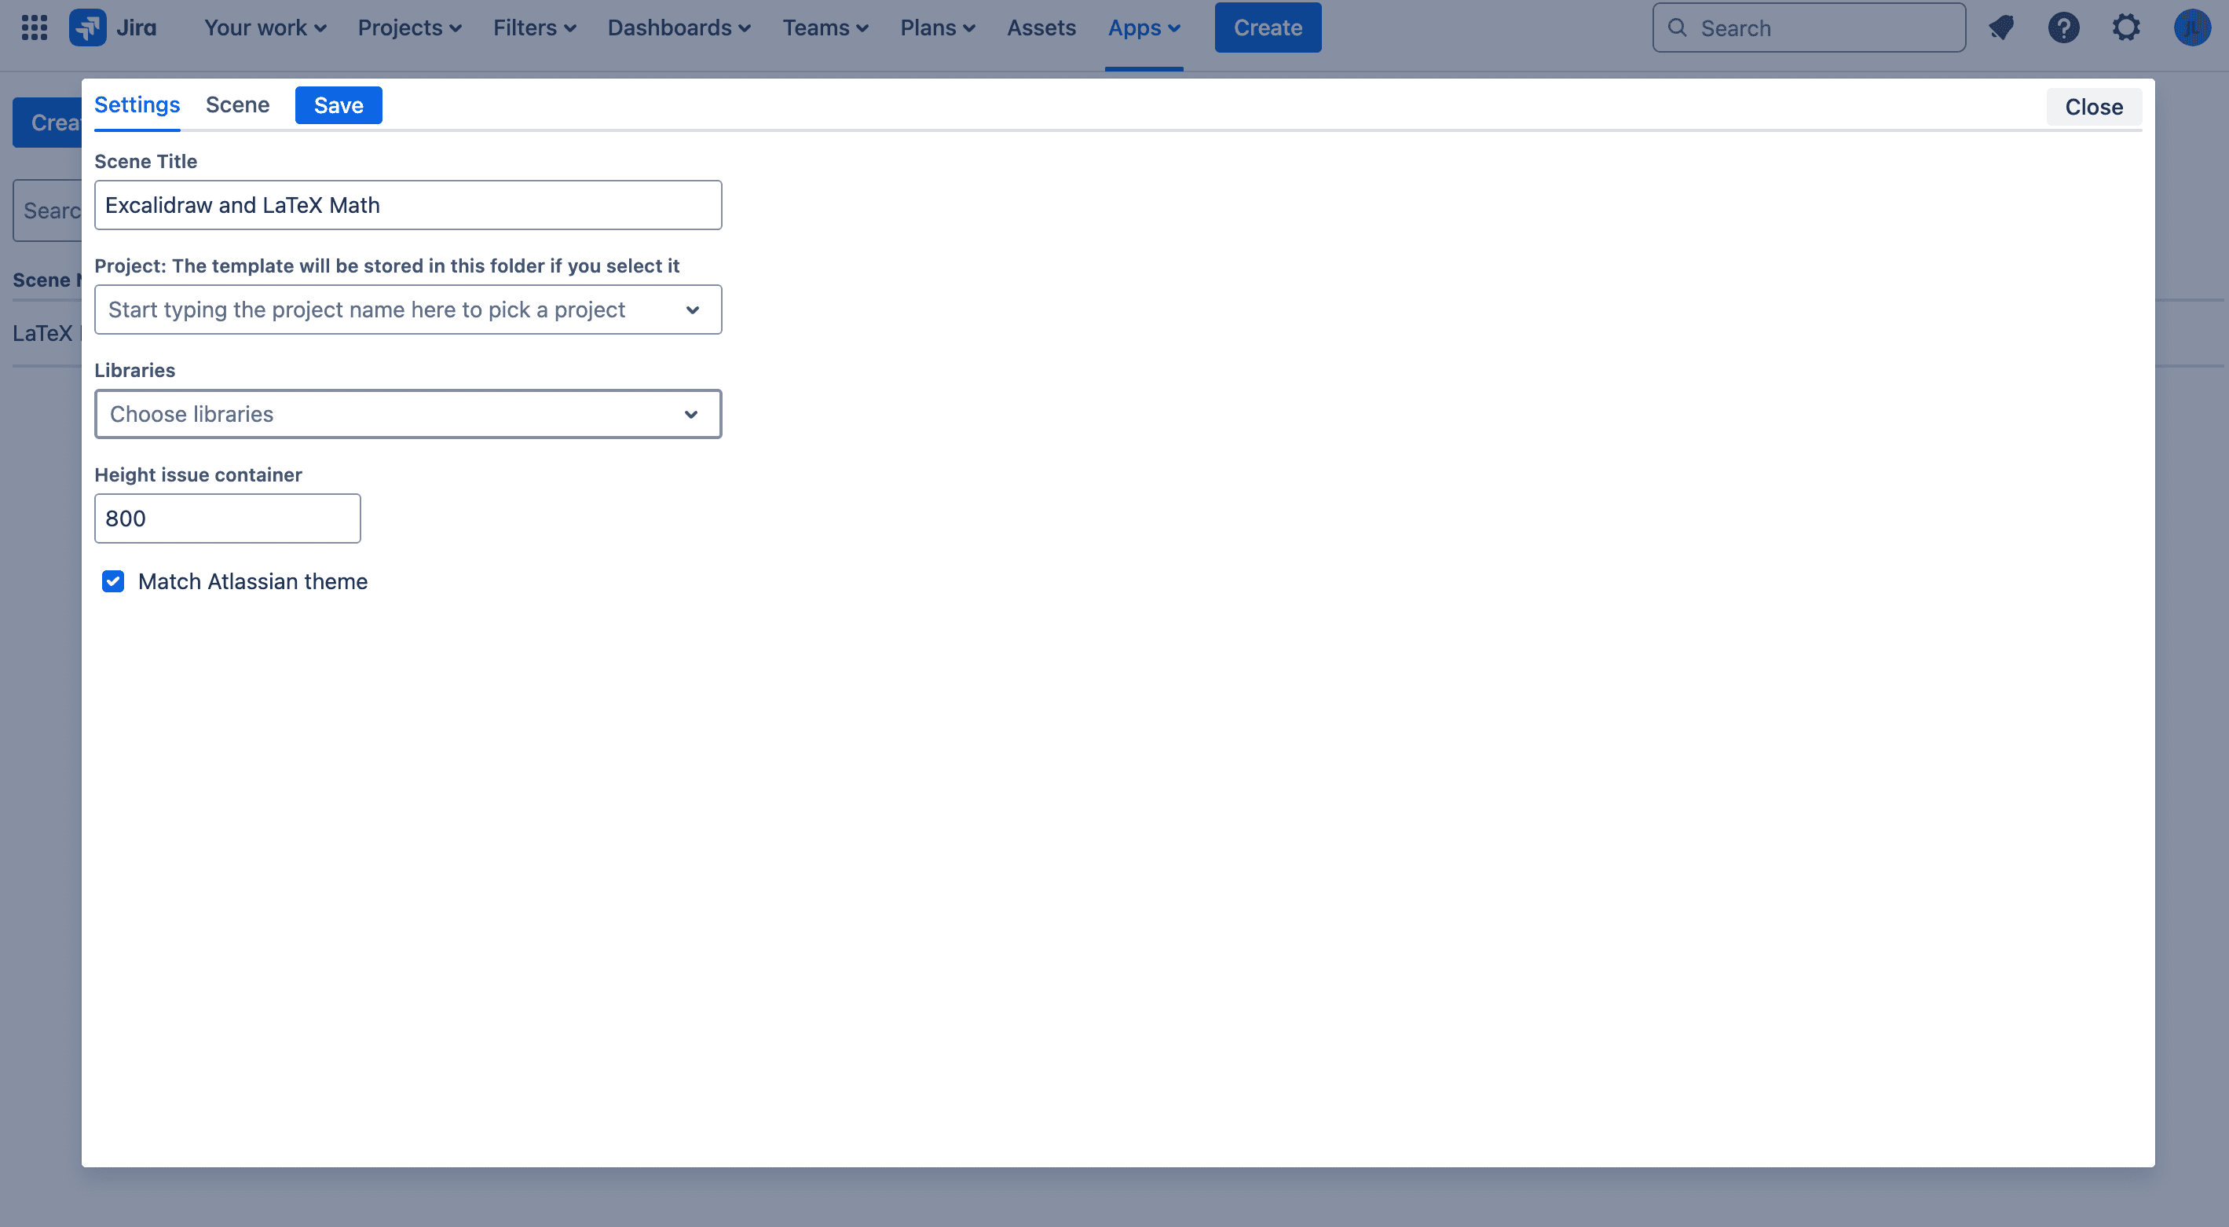Screen dimensions: 2229x1227
Task: Expand the Apps menu
Action: click(1144, 27)
